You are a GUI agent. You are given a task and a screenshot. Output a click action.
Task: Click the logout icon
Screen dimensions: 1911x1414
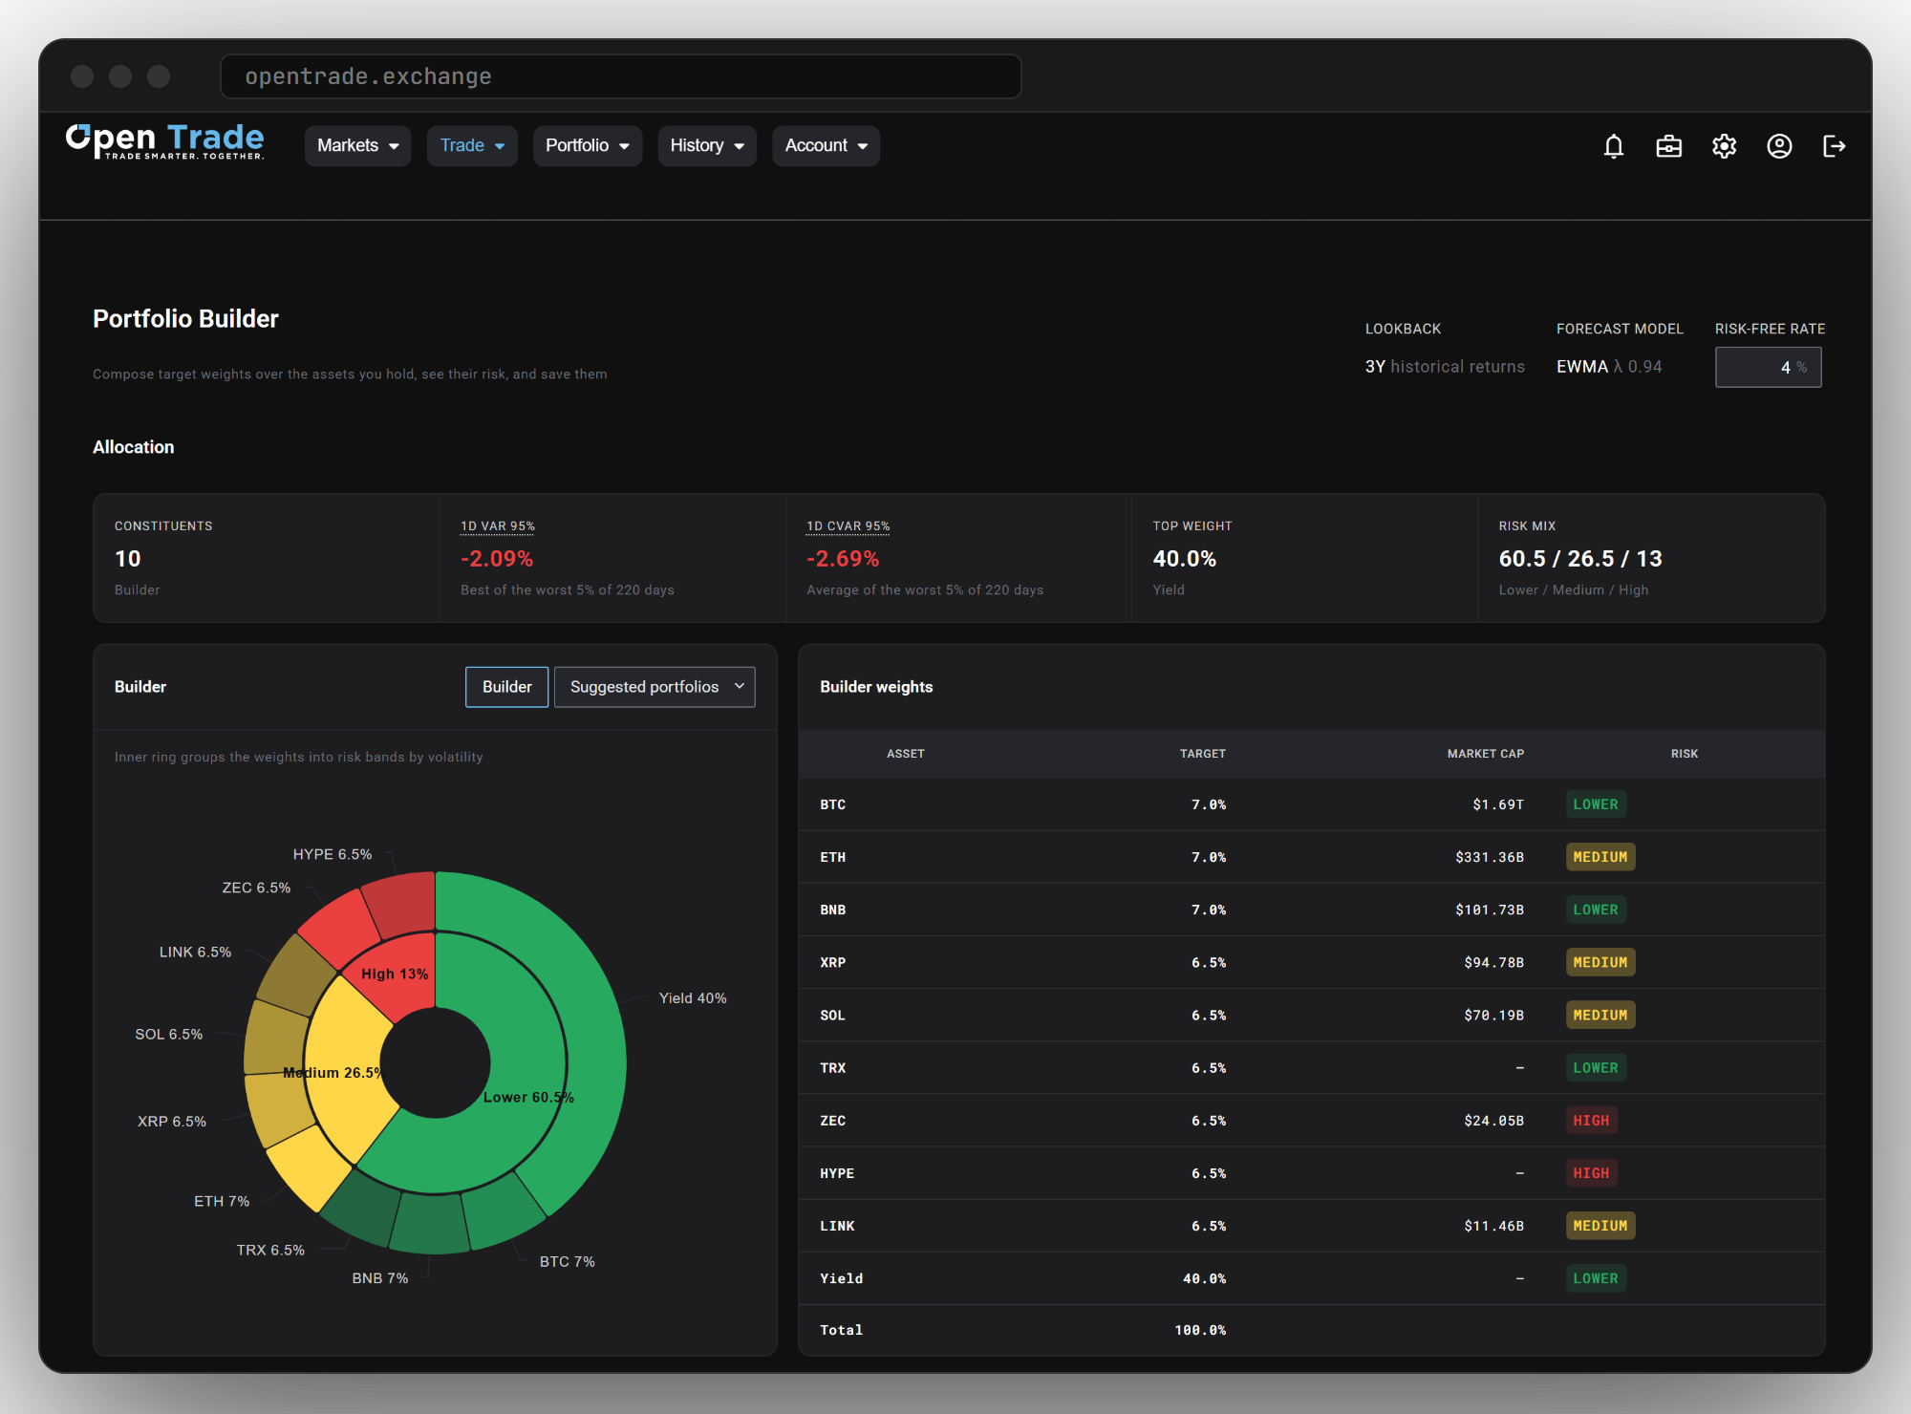click(x=1835, y=146)
